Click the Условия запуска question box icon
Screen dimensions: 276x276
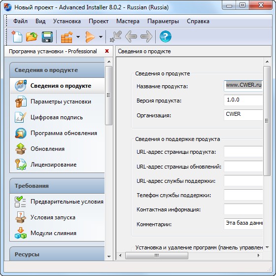[21, 217]
